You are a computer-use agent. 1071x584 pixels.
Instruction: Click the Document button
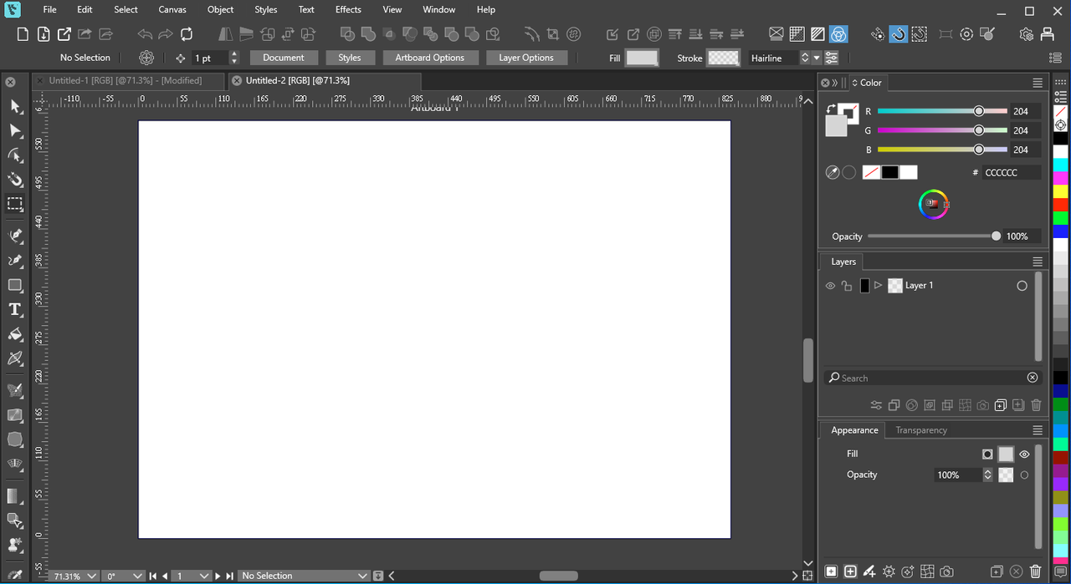click(284, 58)
